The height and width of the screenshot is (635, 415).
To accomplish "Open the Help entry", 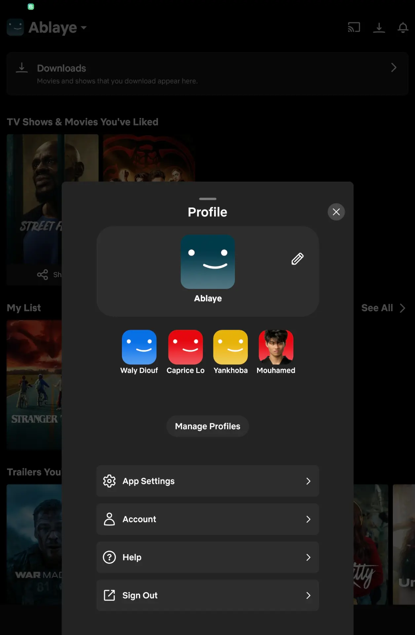I will point(207,557).
